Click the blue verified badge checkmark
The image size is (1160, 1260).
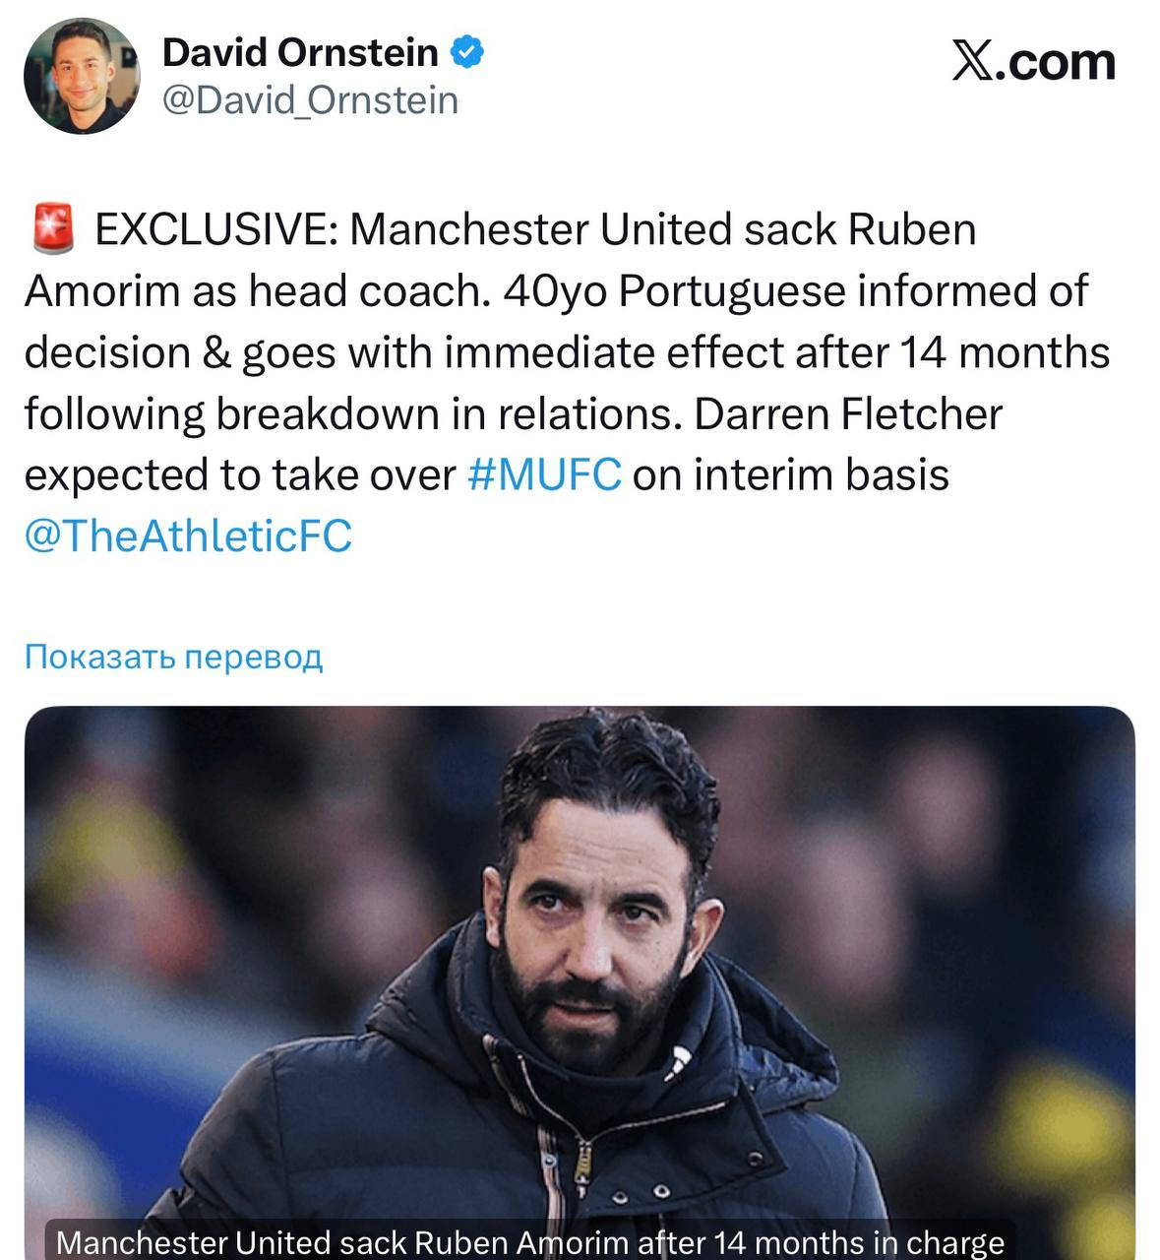467,52
